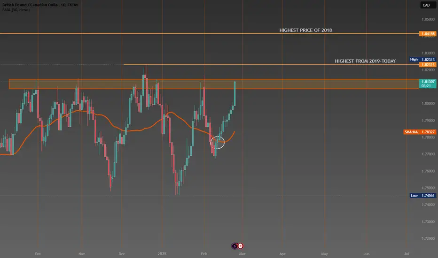
Task: Click the lightning bolt event icon on the time axis
Action: point(235,246)
